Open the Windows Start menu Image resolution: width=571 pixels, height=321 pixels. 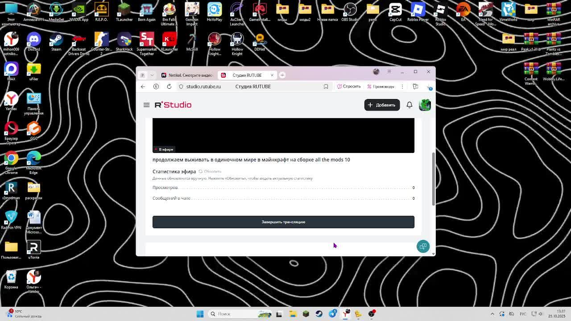point(200,314)
